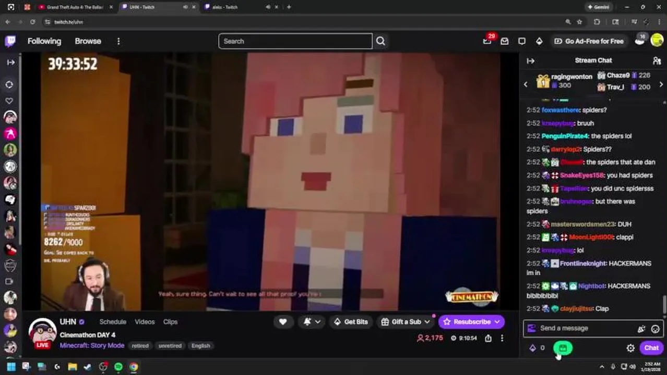Show hidden system tray icons
This screenshot has width=667, height=375.
602,367
